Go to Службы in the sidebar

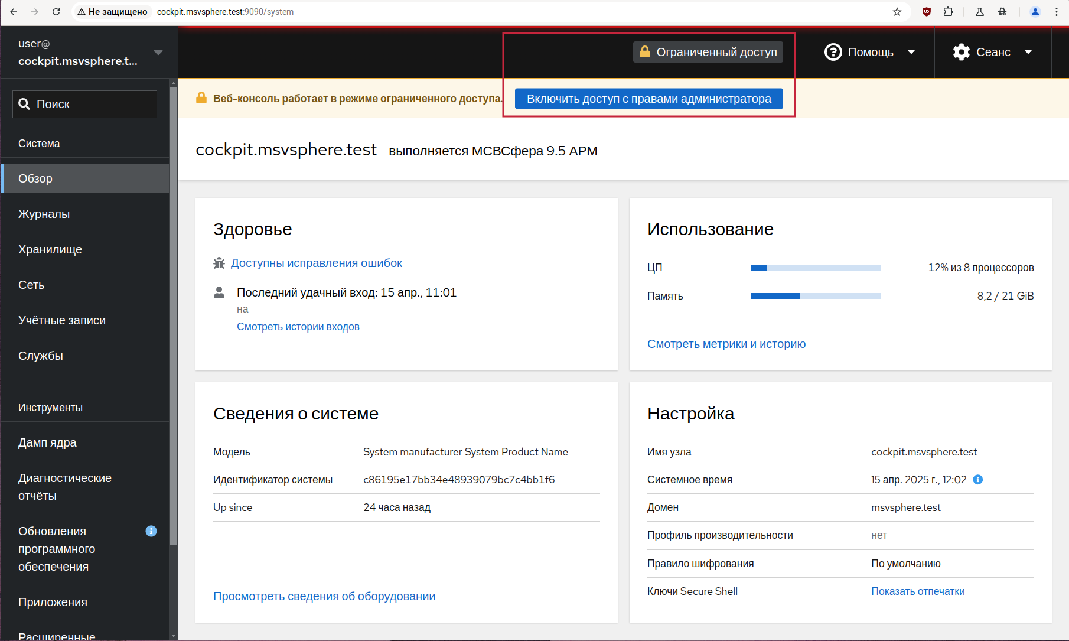(x=41, y=356)
